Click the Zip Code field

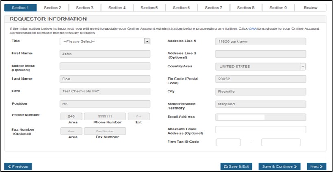(260, 79)
